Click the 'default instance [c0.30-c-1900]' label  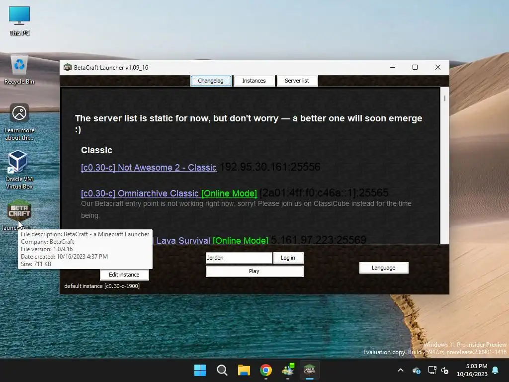click(x=102, y=286)
